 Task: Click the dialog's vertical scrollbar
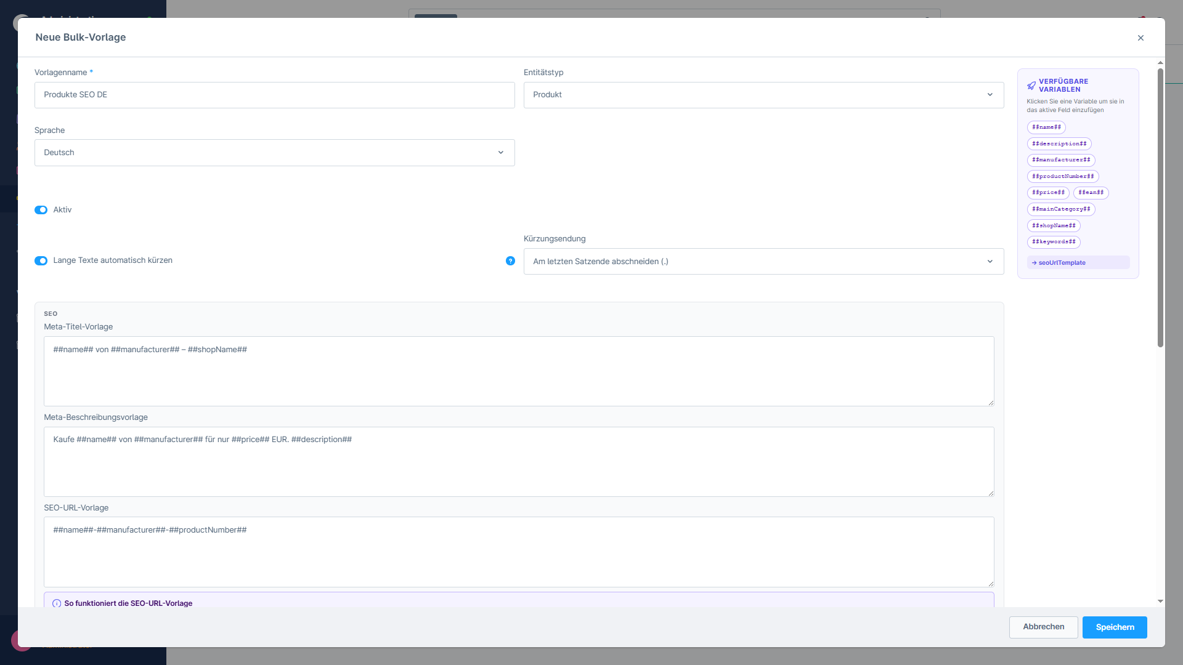coord(1160,209)
